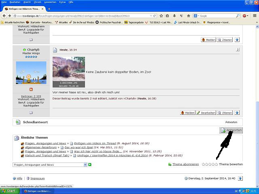This screenshot has height=194, width=259.
Task: Click the browser back arrow button
Action: (5, 16)
